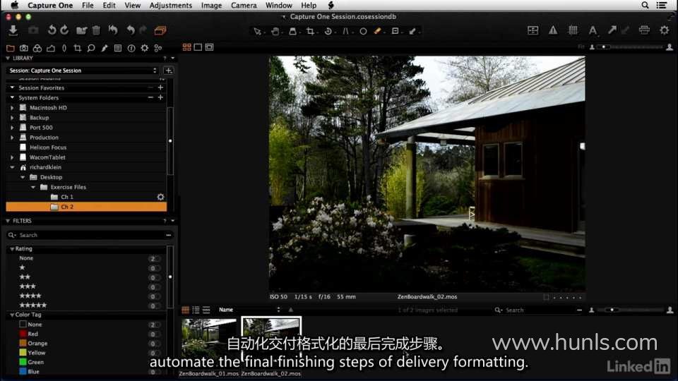
Task: Open the Name sort dropdown in browser
Action: [249, 310]
